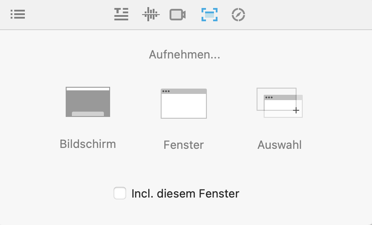Click the crosshair plus in the Auswahl icon

[296, 110]
